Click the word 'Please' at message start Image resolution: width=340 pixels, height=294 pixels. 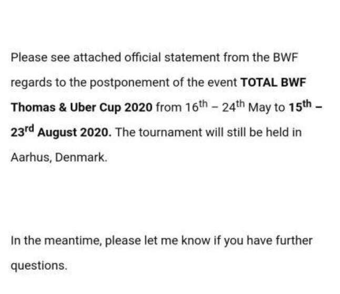(x=29, y=58)
